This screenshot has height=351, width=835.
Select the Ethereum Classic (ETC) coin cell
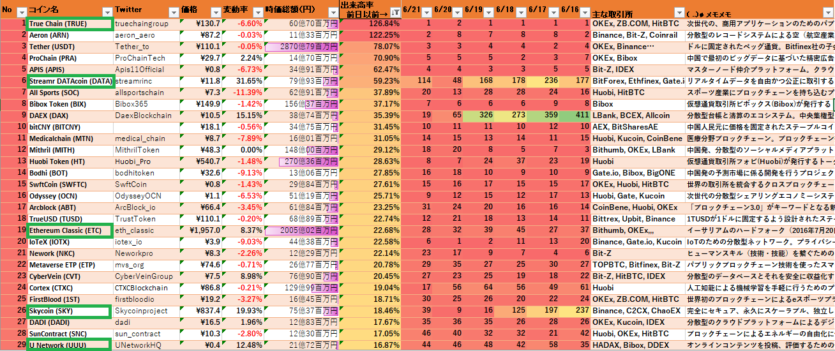click(70, 230)
